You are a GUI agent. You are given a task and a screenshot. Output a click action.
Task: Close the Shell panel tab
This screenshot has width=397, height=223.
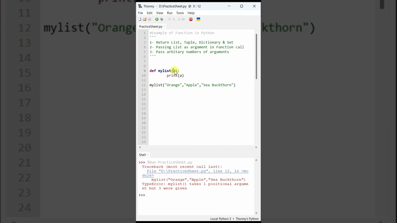[148, 155]
